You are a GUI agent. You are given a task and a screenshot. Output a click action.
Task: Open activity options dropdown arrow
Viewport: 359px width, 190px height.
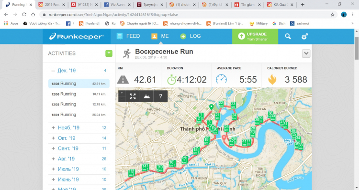pyautogui.click(x=306, y=53)
